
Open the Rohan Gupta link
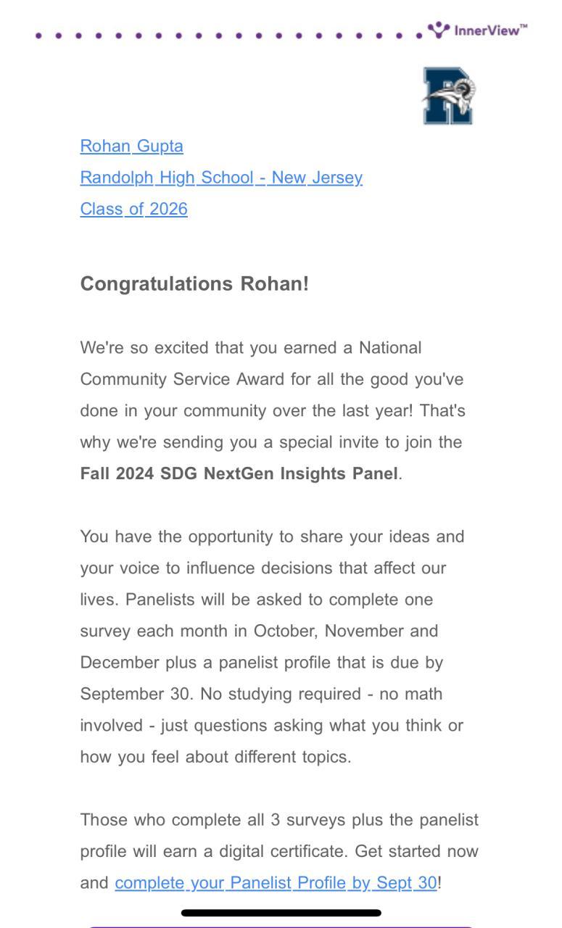[131, 146]
